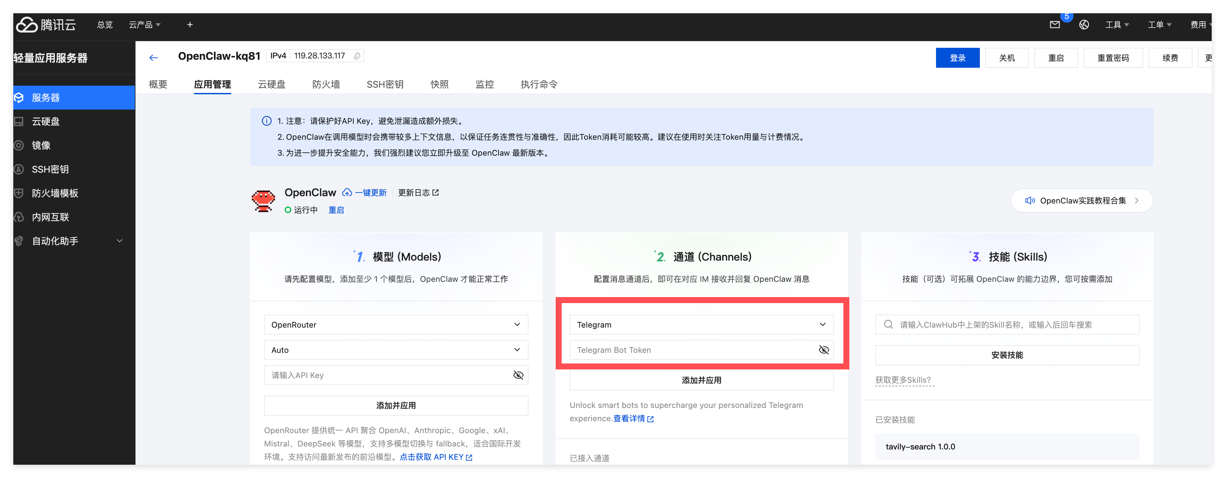The width and height of the screenshot is (1225, 478).
Task: Show the Telegram Bot Token text
Action: [824, 350]
